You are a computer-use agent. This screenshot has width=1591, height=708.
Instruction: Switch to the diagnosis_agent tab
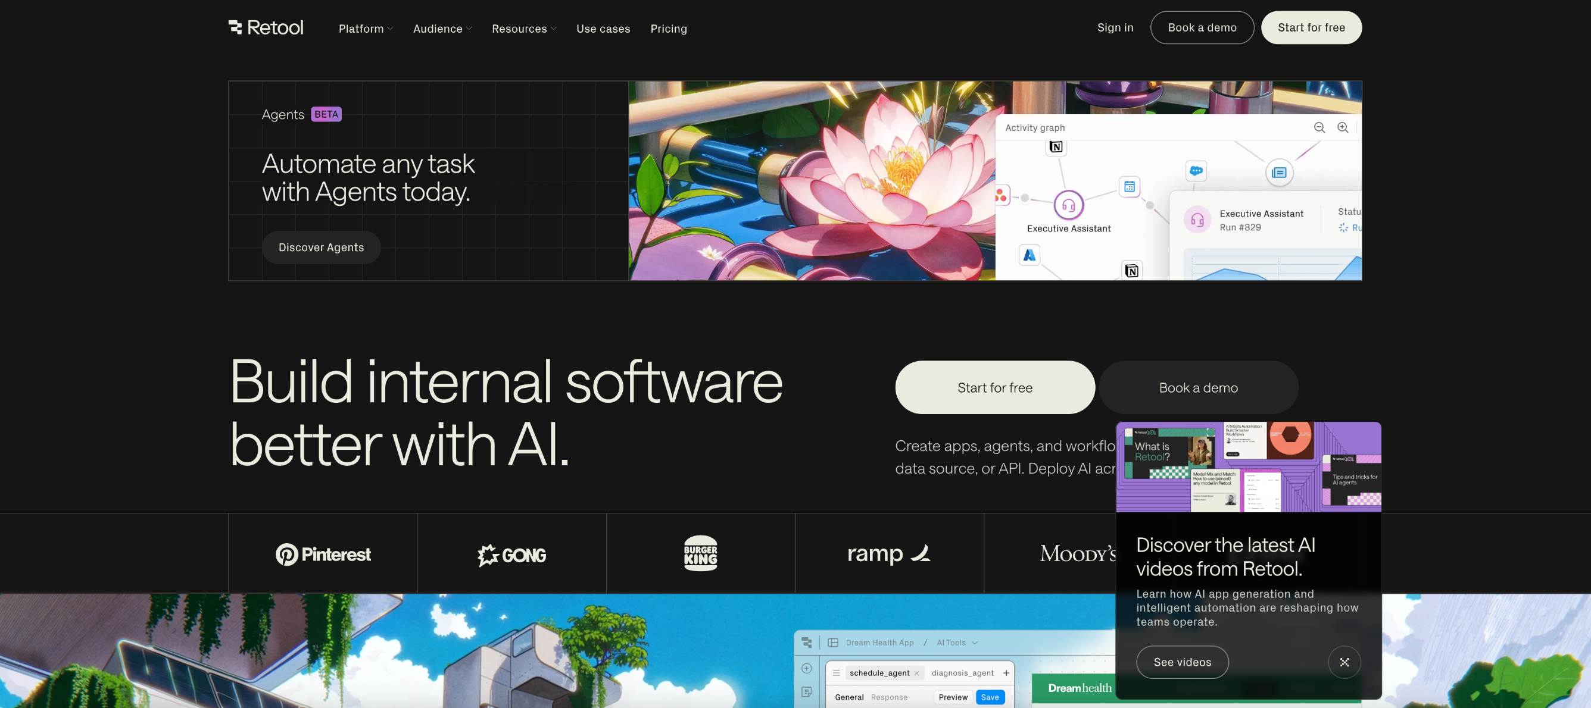click(x=962, y=673)
